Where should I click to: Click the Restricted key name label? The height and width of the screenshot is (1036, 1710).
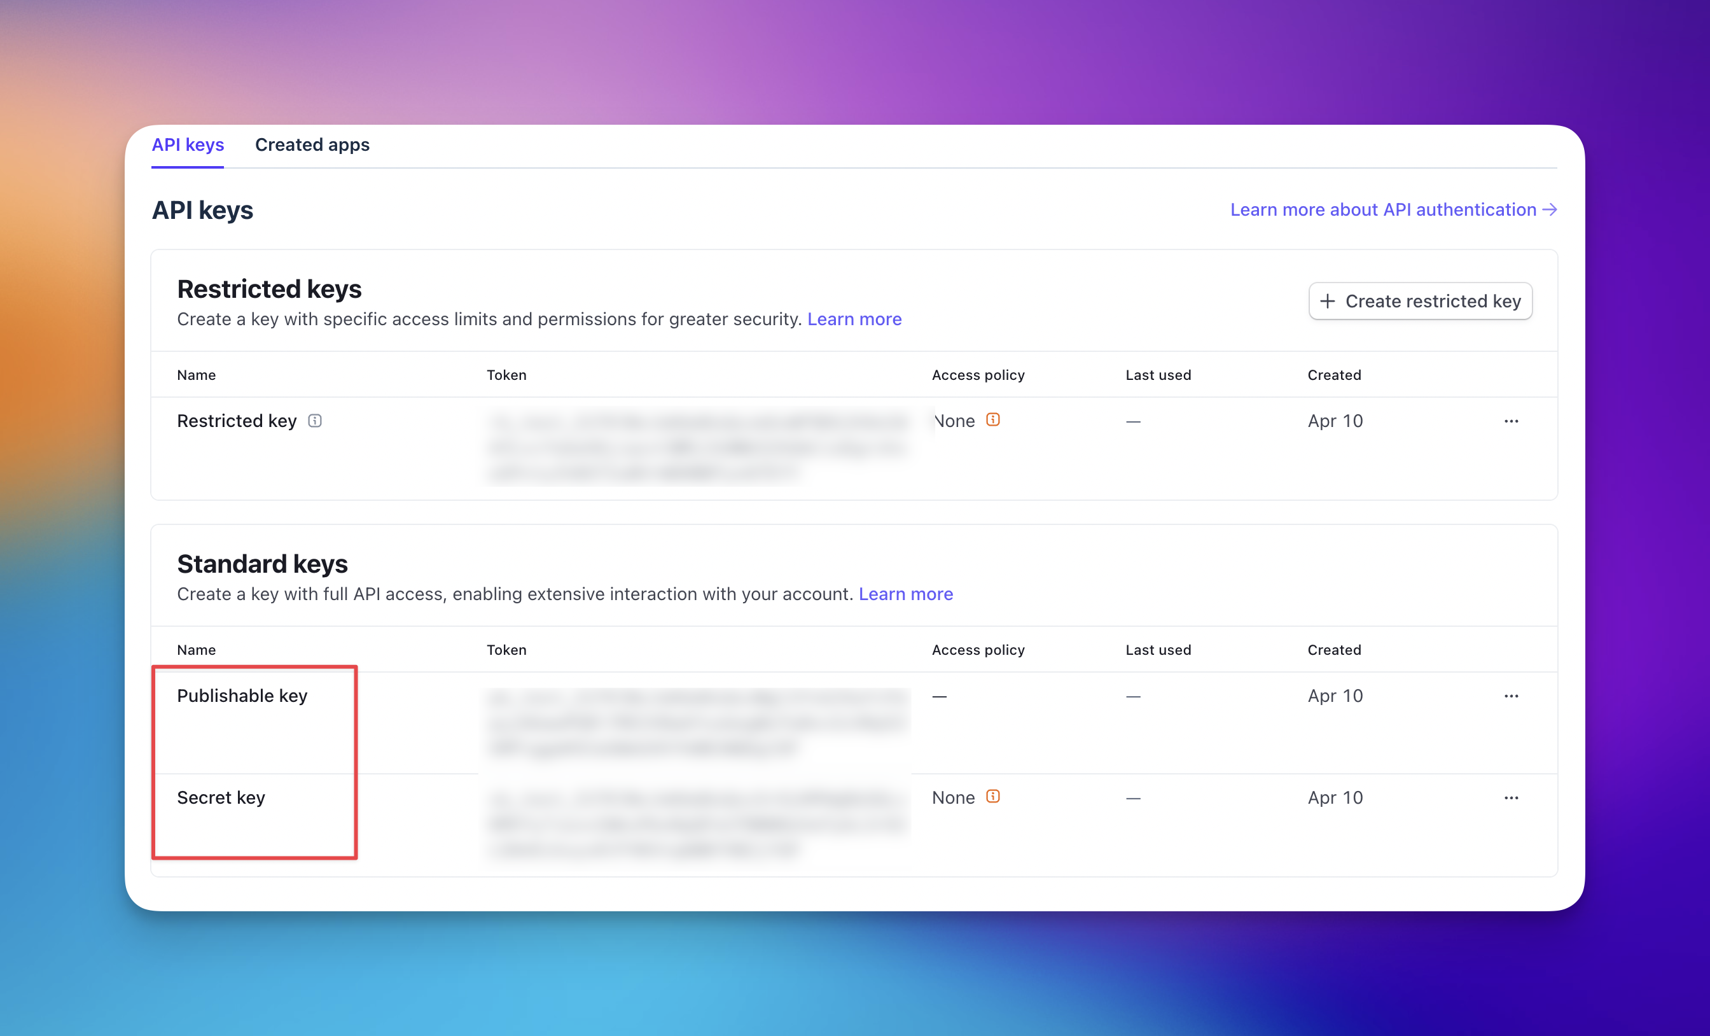pyautogui.click(x=237, y=421)
